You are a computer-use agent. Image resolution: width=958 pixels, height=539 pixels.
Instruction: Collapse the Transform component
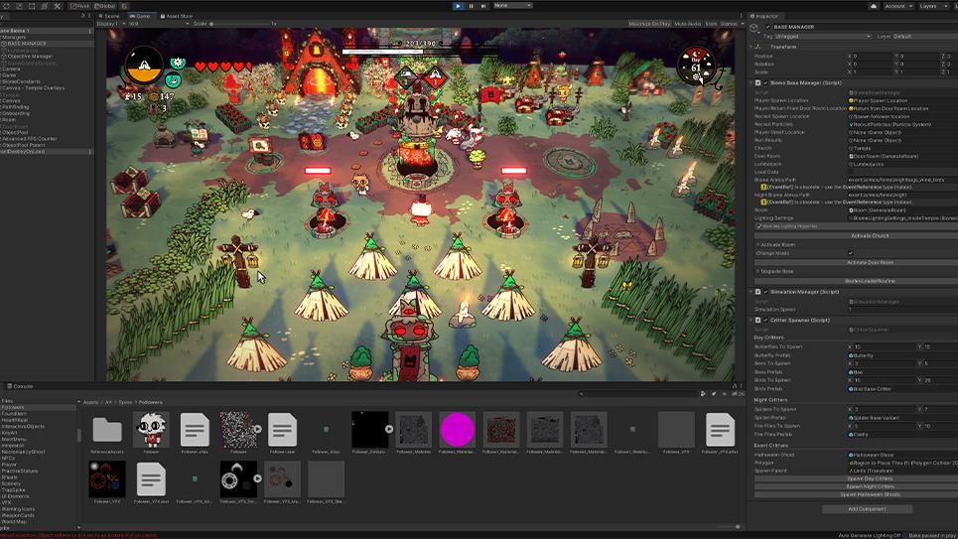pyautogui.click(x=751, y=47)
